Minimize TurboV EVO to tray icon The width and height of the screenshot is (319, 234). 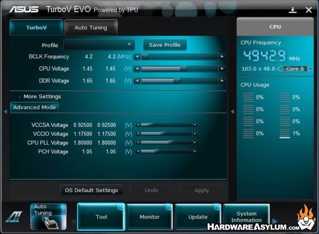click(292, 10)
